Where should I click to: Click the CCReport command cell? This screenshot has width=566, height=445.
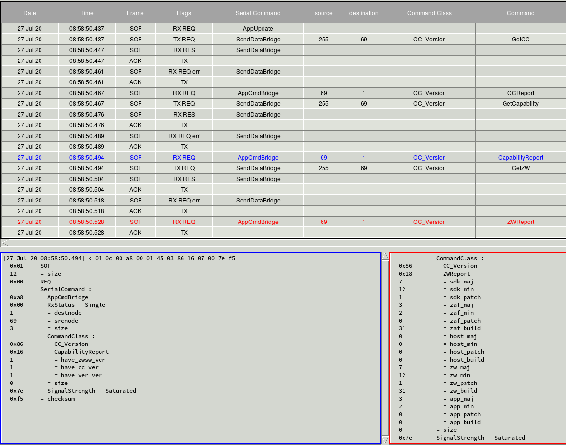pos(521,93)
